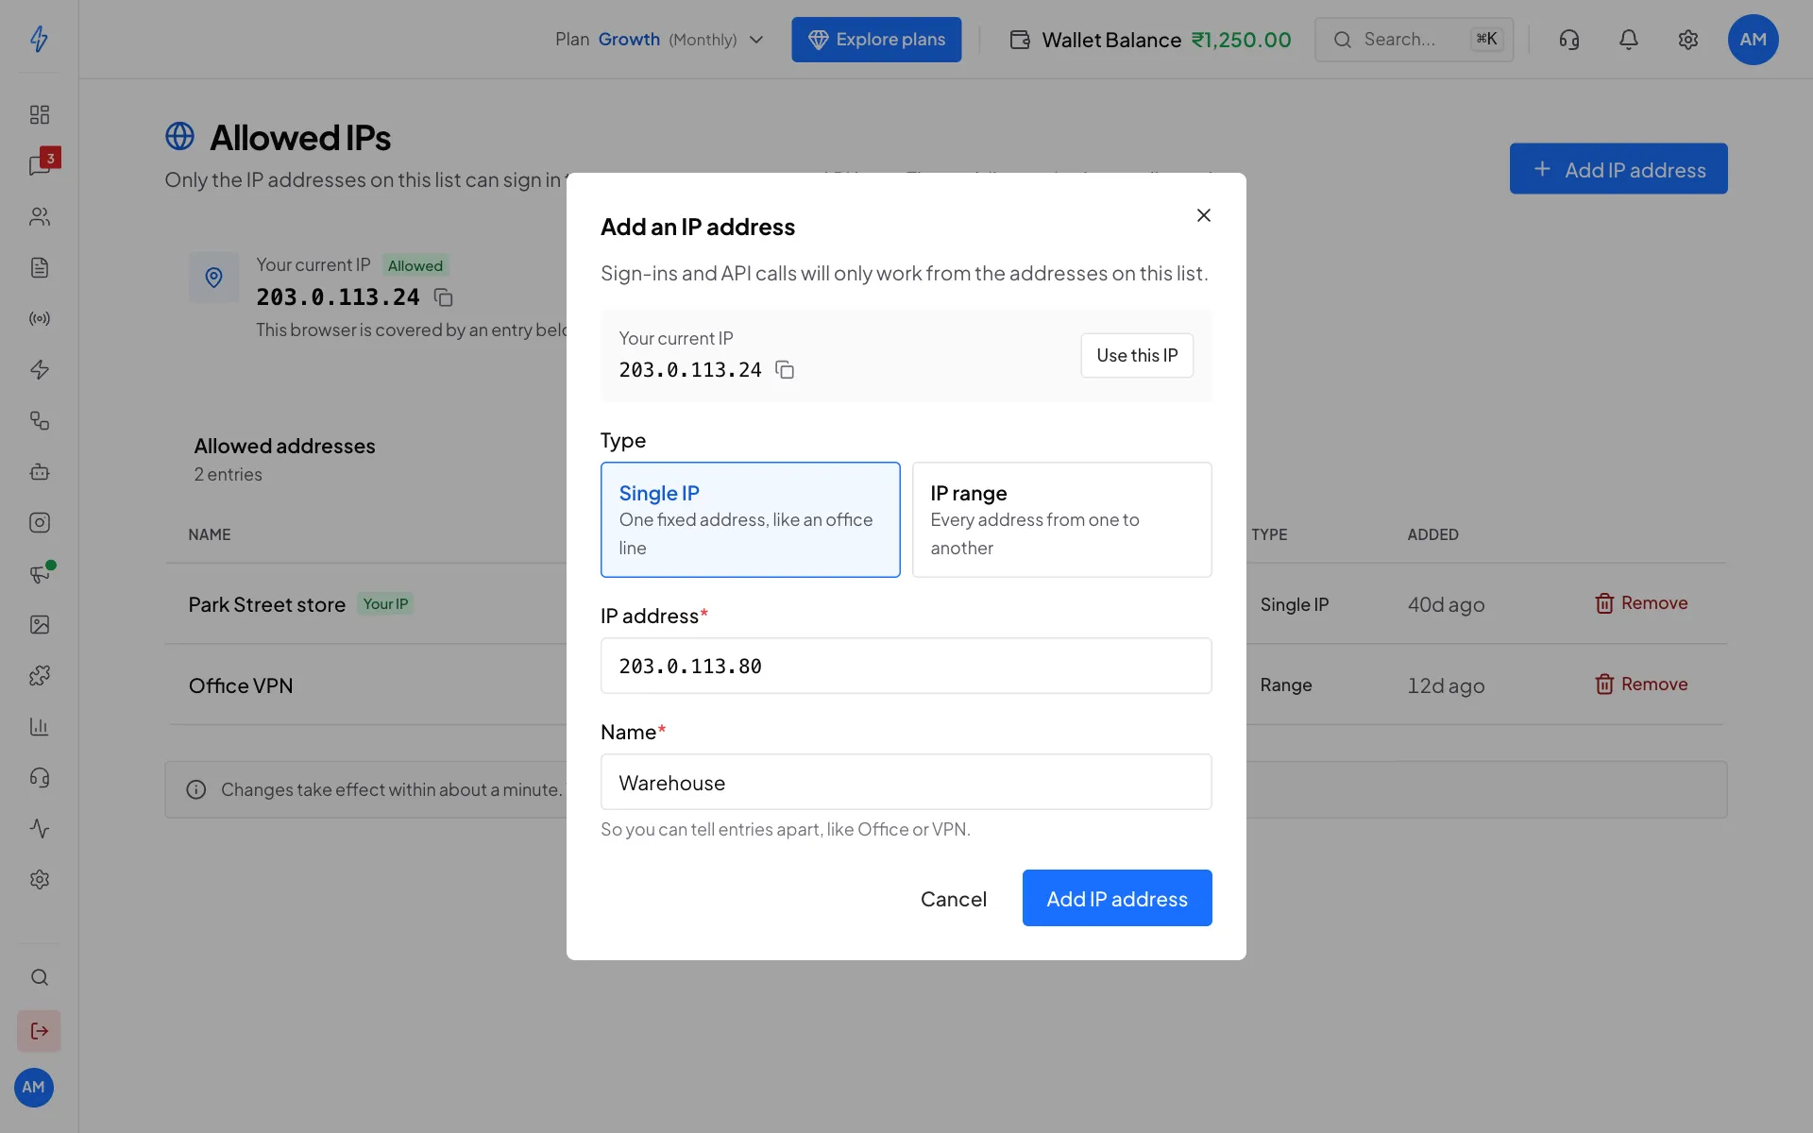
Task: Open the contacts people icon in sidebar
Action: [x=39, y=216]
